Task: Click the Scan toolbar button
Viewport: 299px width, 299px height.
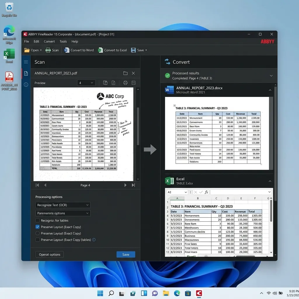Action: click(52, 50)
